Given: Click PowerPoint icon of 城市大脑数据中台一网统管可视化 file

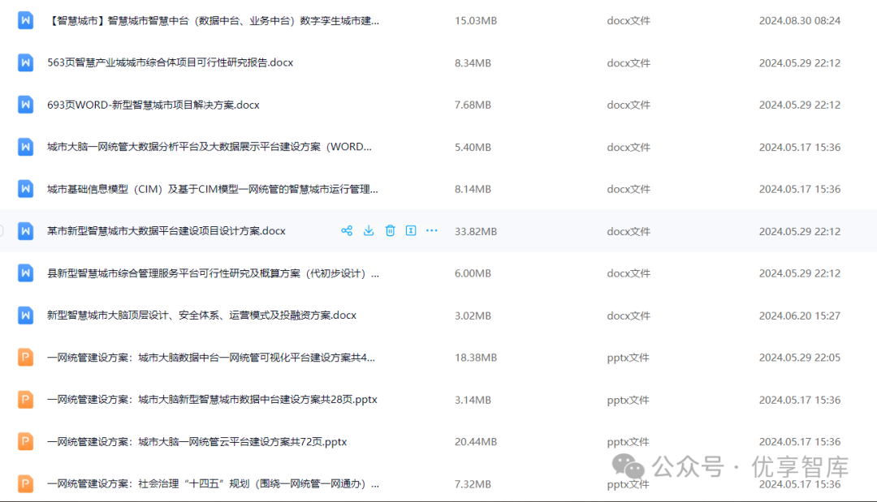Looking at the screenshot, I should coord(26,358).
